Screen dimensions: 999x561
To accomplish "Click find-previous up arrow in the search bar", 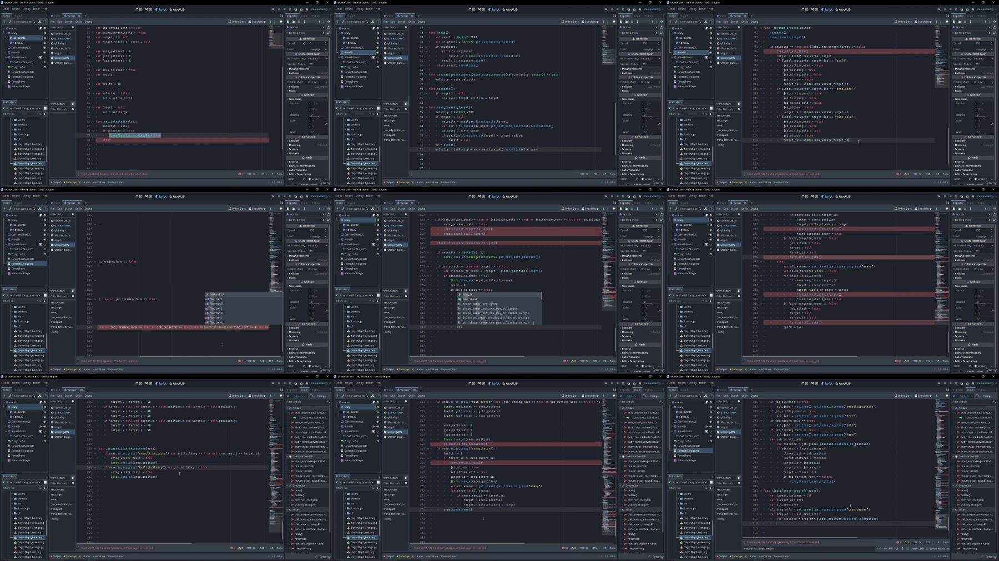I will coord(897,549).
